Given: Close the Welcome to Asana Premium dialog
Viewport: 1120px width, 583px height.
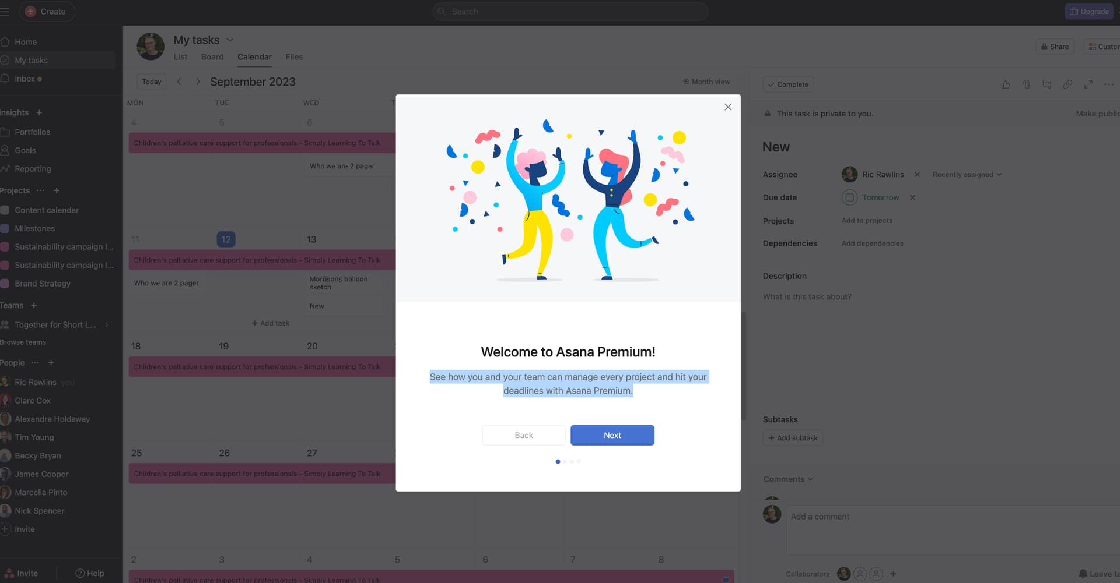Looking at the screenshot, I should (x=728, y=107).
